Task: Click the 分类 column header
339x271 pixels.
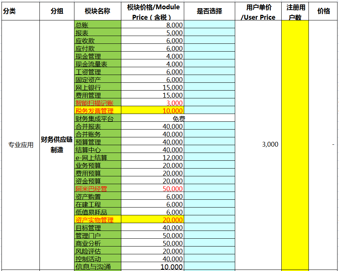Action: click(x=20, y=11)
